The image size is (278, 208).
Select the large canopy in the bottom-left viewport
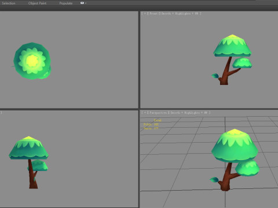pyautogui.click(x=28, y=148)
